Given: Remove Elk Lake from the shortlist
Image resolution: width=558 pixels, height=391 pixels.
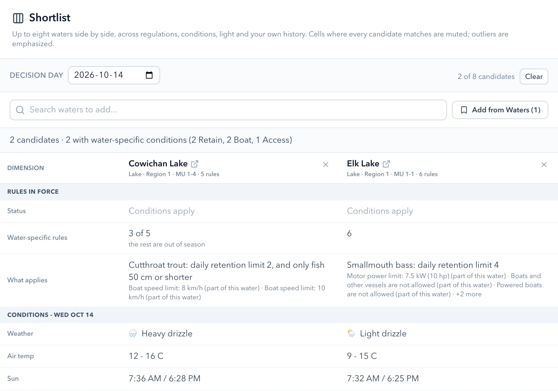Looking at the screenshot, I should (544, 165).
